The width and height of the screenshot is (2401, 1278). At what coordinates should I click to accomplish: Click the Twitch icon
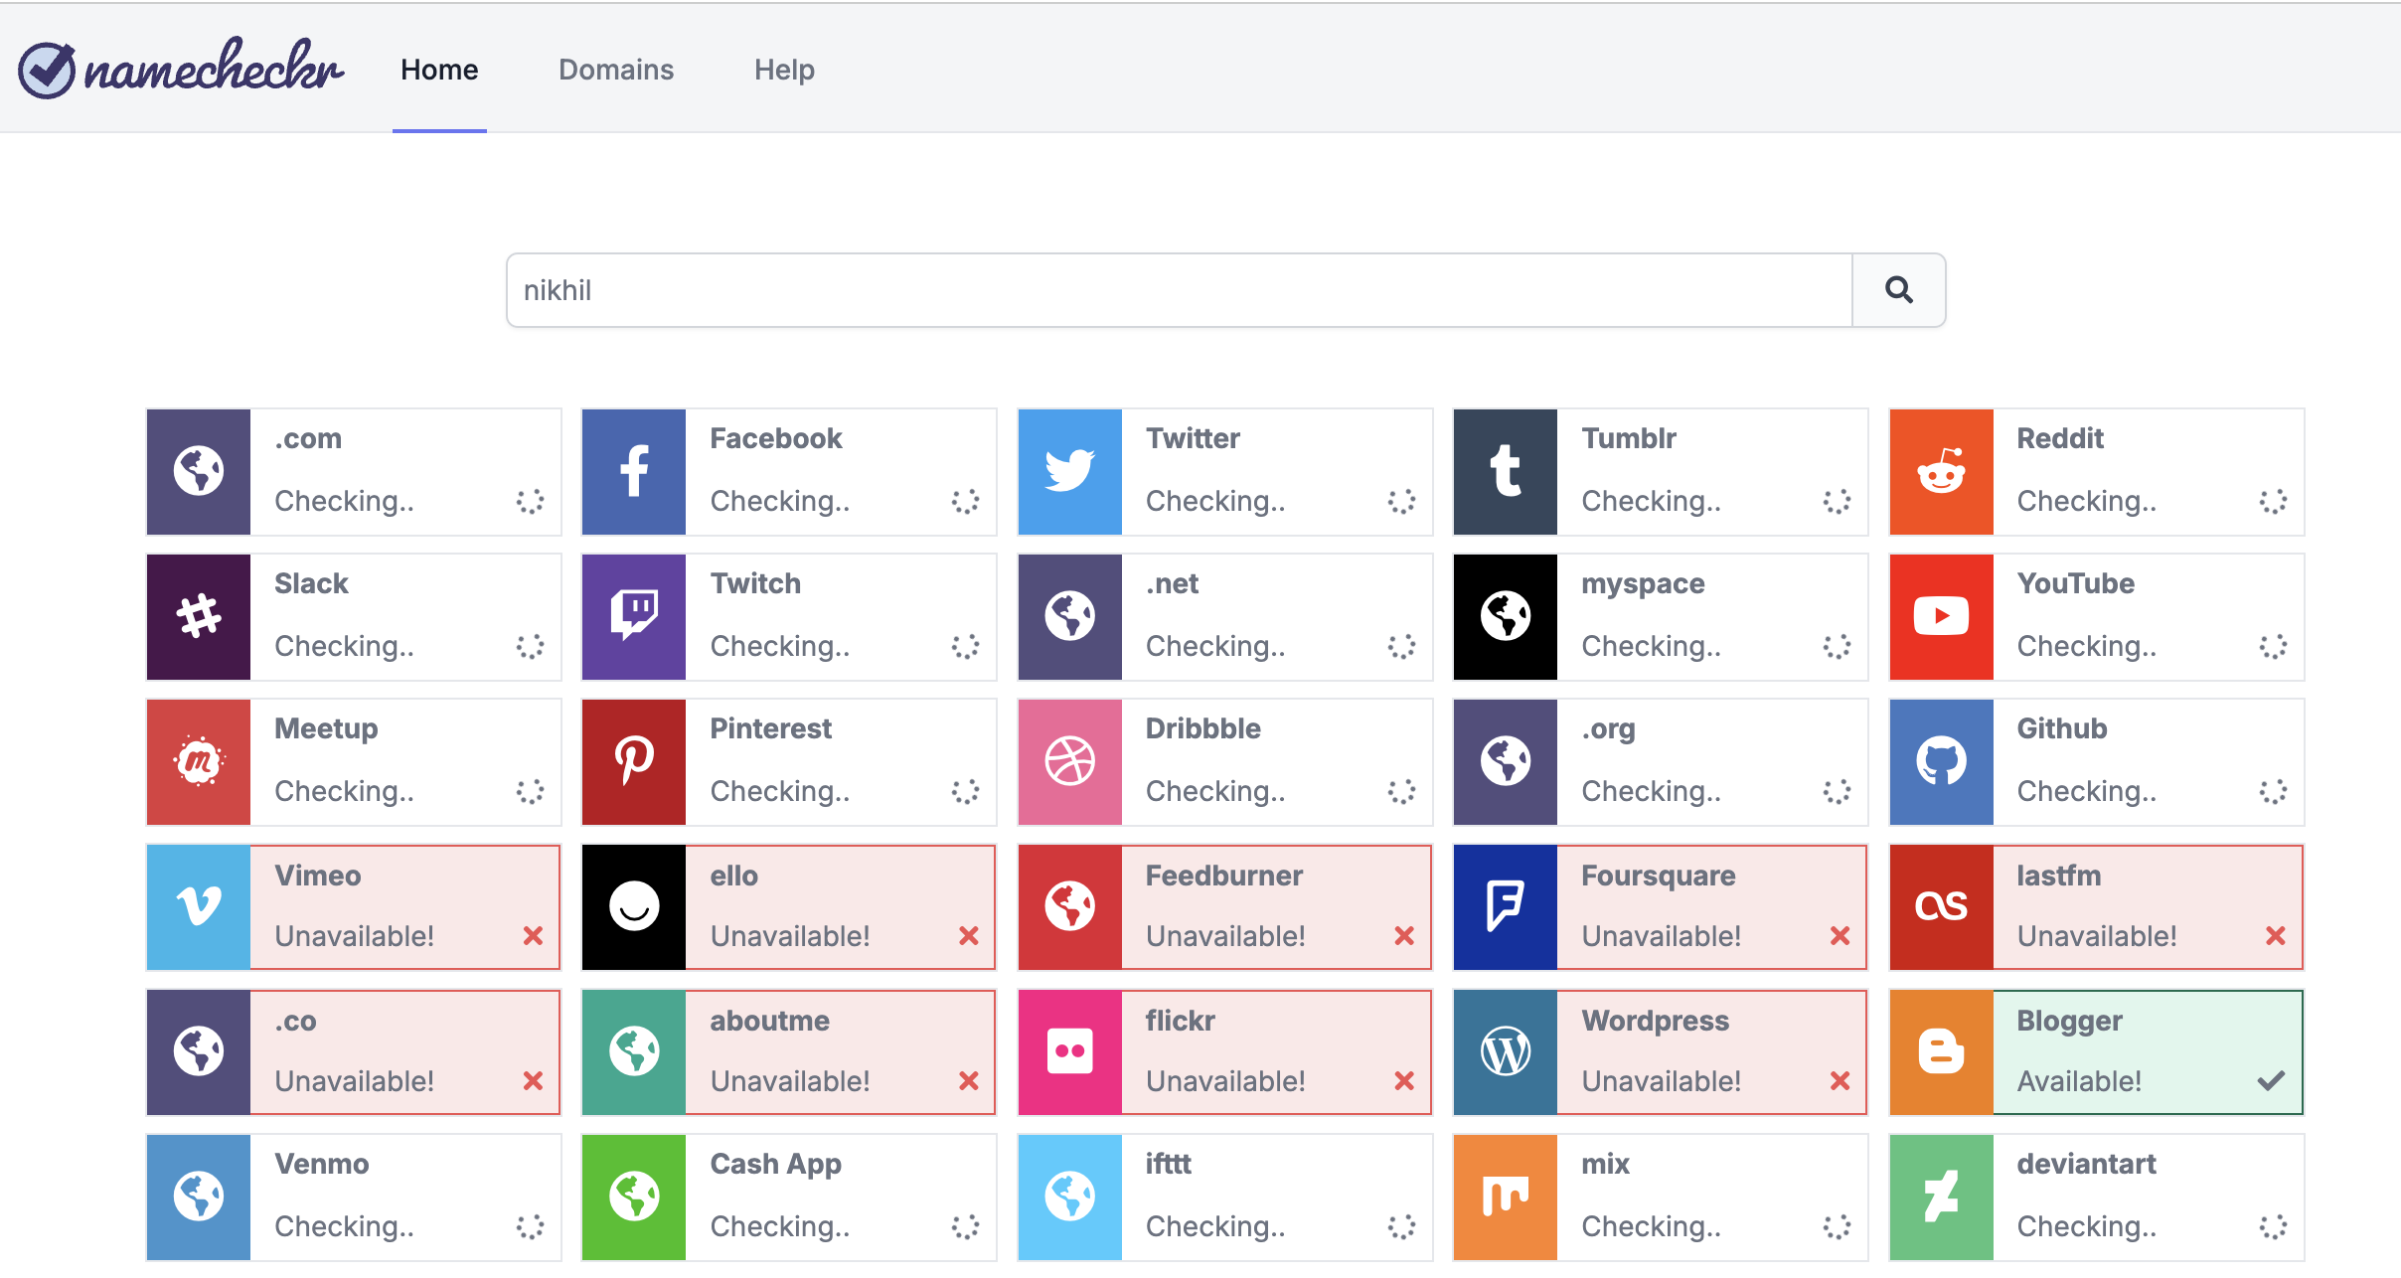[634, 617]
